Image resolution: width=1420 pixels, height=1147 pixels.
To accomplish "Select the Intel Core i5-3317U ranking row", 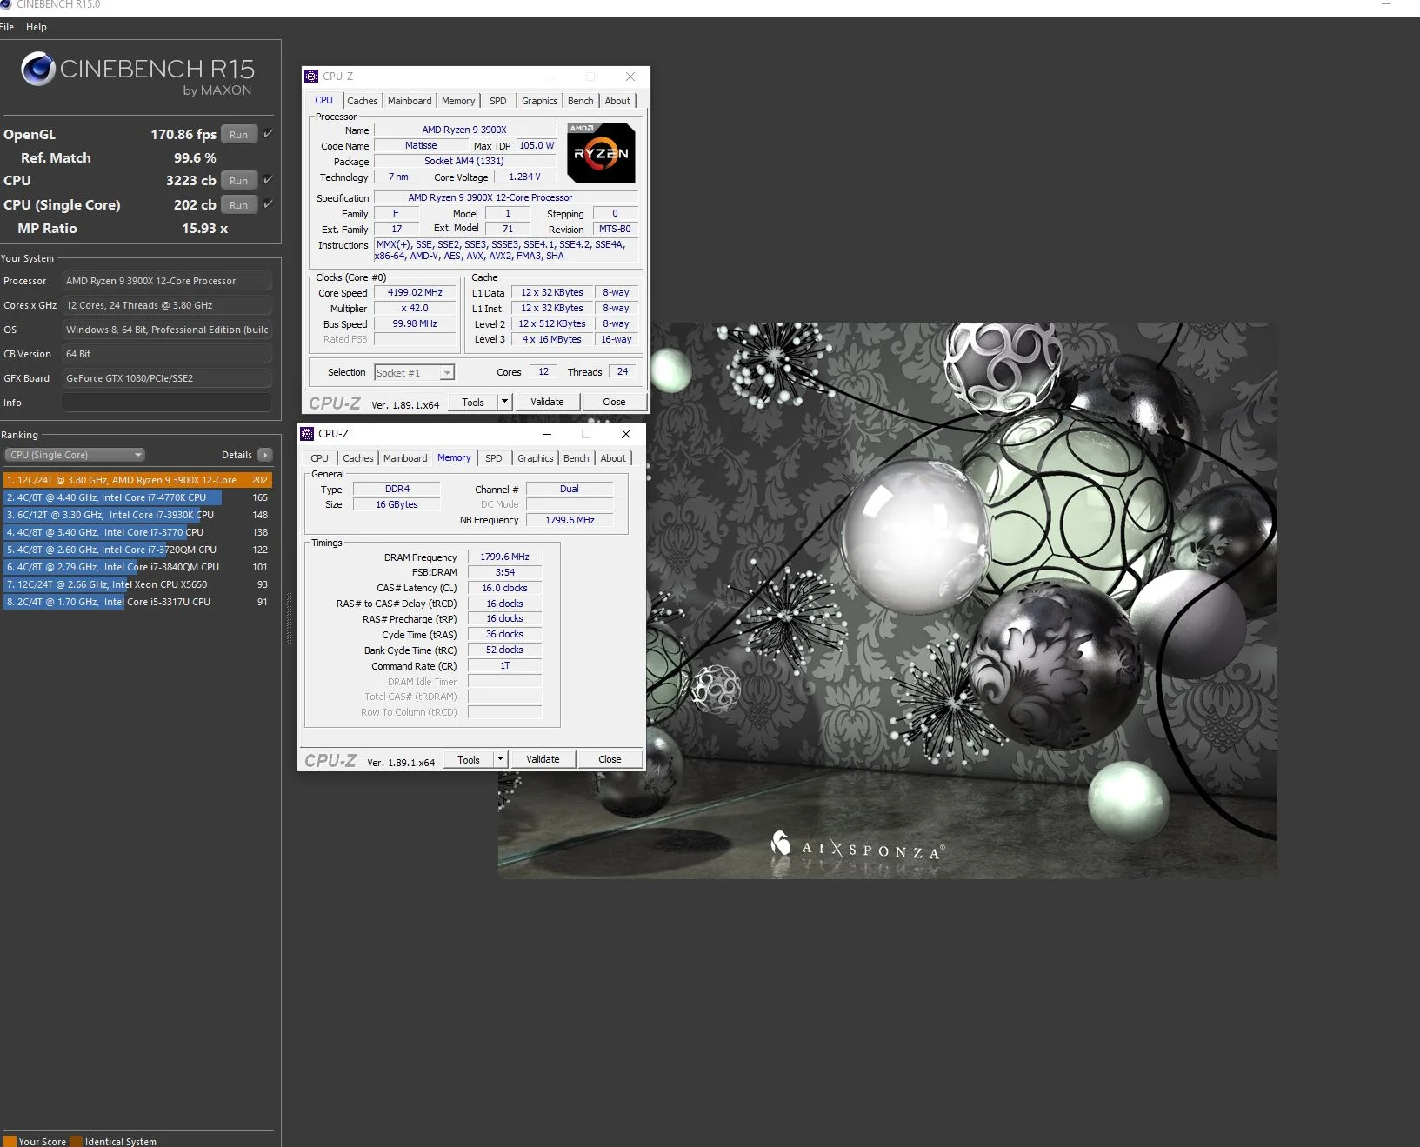I will coord(138,602).
